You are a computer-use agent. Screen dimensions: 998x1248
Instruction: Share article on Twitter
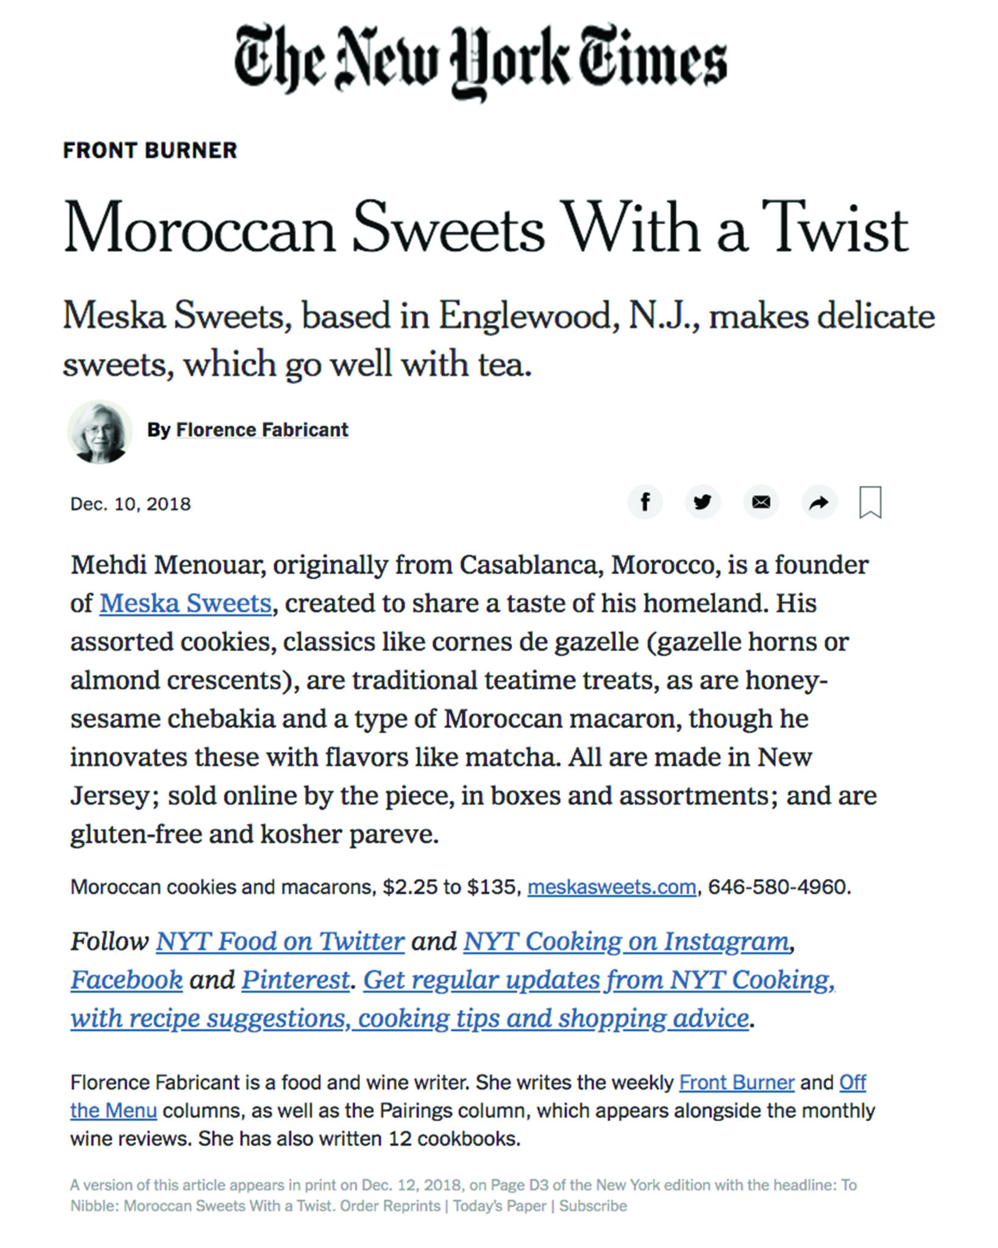click(x=702, y=502)
